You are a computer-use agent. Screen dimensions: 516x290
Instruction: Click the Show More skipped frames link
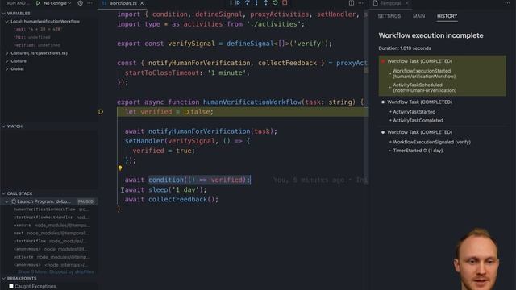tap(56, 272)
